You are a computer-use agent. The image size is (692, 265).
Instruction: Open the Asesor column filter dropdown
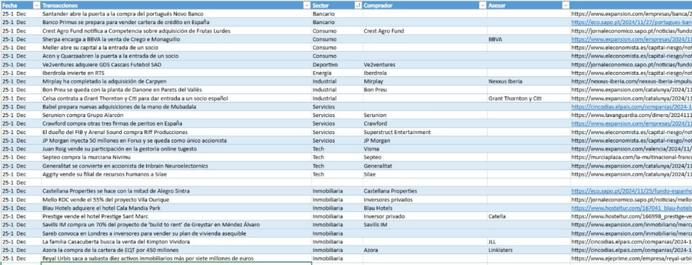tap(566, 5)
